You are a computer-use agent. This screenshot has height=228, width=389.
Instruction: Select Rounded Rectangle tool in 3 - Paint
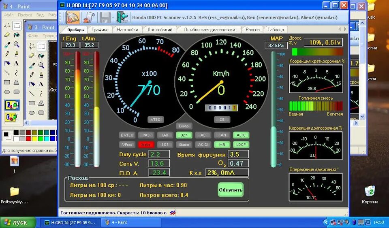coord(41,113)
